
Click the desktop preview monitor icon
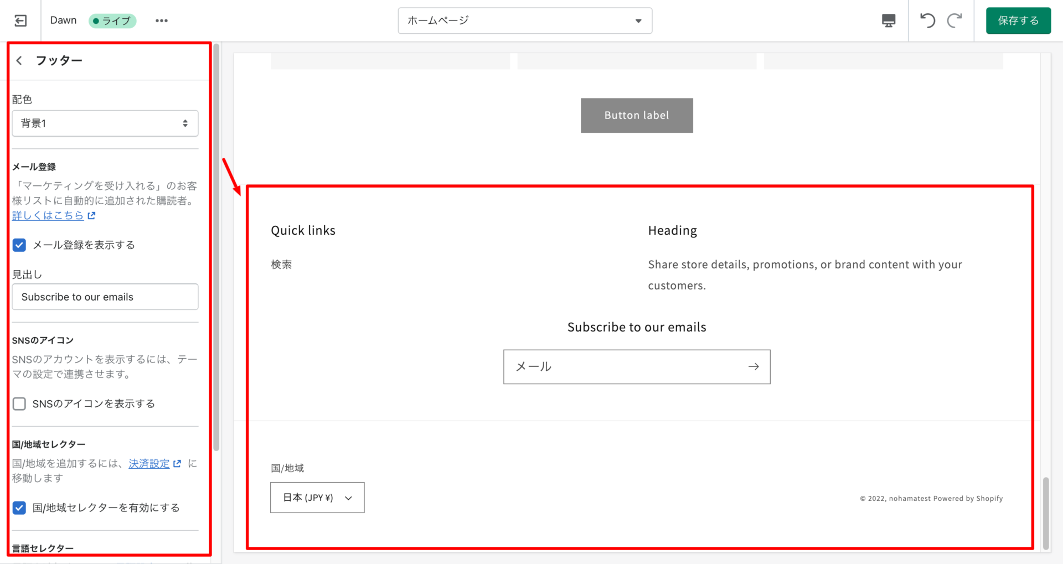[888, 20]
